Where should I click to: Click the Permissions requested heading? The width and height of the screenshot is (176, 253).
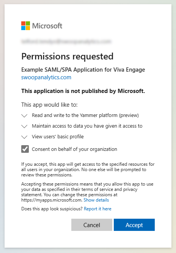coord(68,56)
